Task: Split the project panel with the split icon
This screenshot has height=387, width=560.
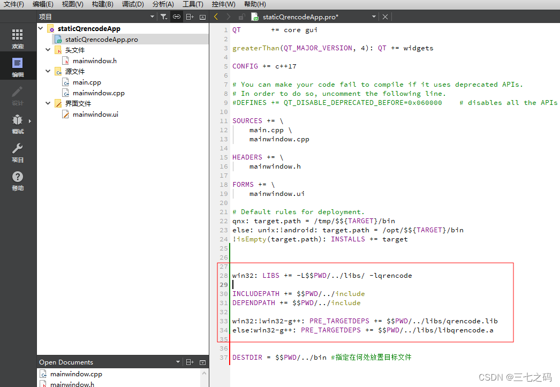Action: (190, 17)
